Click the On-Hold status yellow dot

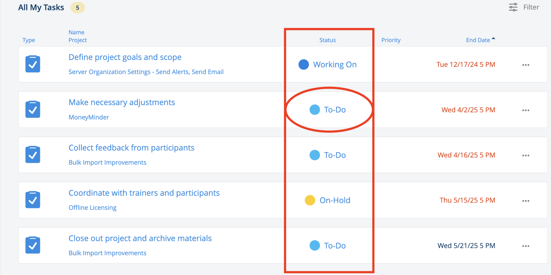(x=310, y=200)
